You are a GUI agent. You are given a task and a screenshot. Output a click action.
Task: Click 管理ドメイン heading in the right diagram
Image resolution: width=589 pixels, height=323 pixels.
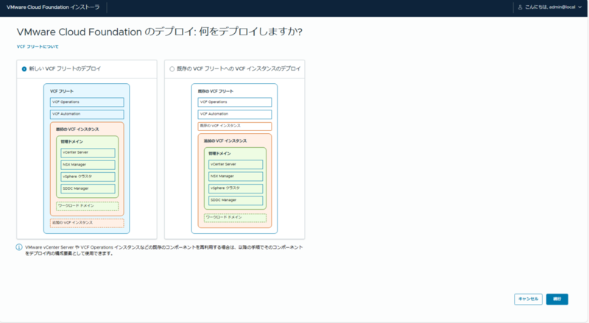pos(219,153)
